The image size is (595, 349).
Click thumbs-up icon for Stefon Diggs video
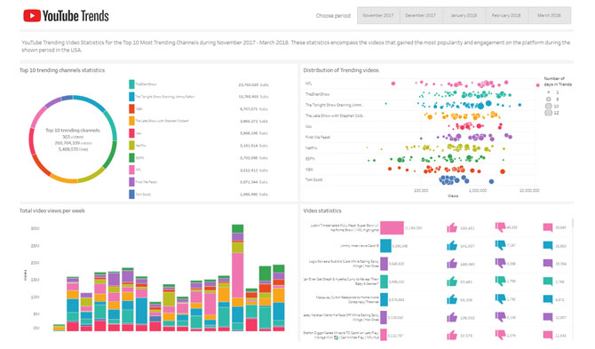pos(451,335)
